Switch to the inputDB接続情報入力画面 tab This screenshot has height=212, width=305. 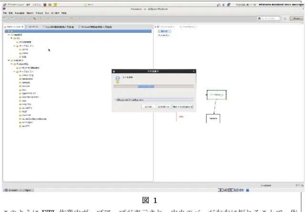58,27
